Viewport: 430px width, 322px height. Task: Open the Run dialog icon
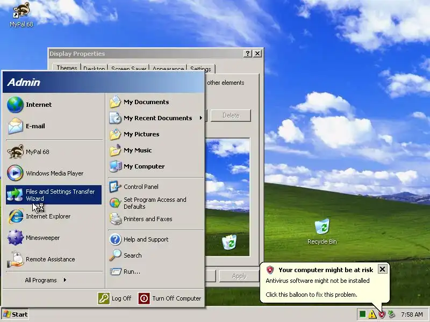(115, 272)
